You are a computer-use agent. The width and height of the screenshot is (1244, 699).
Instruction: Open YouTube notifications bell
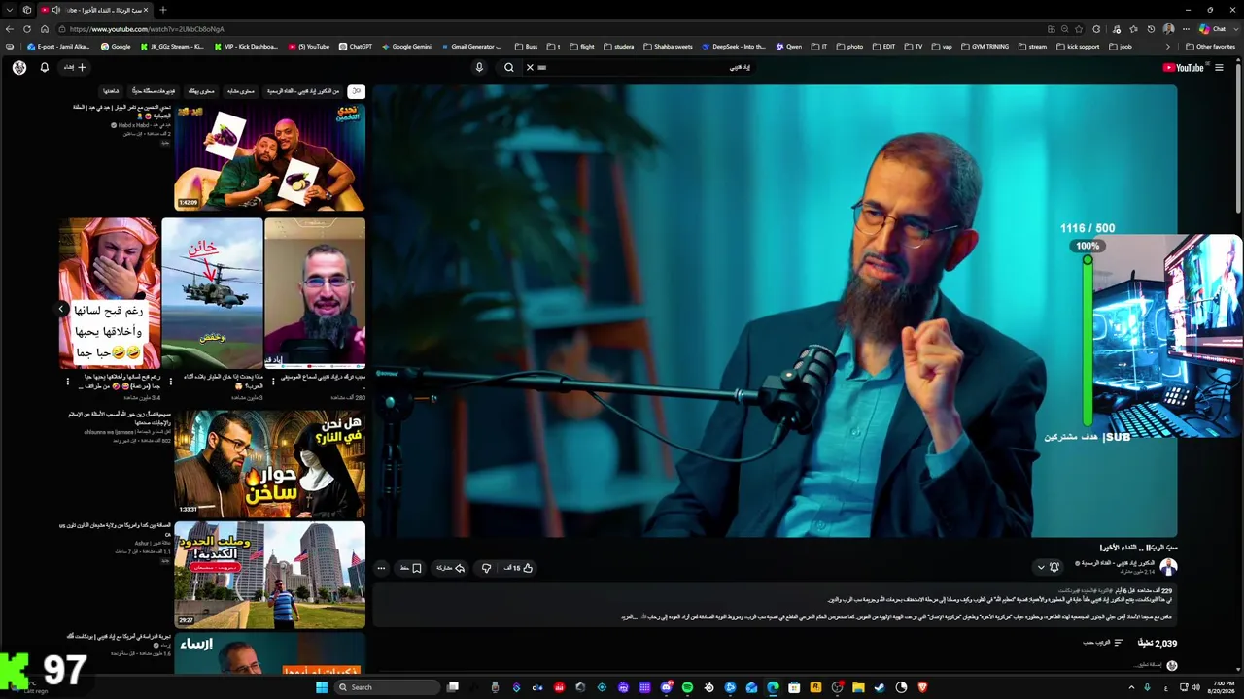point(44,68)
